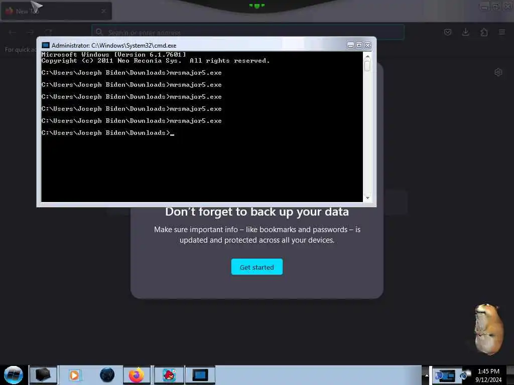Close the cmd.exe window
The image size is (514, 385).
point(368,46)
